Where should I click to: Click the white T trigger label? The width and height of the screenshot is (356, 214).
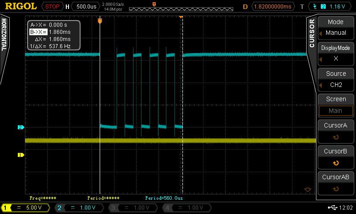[x=302, y=7]
